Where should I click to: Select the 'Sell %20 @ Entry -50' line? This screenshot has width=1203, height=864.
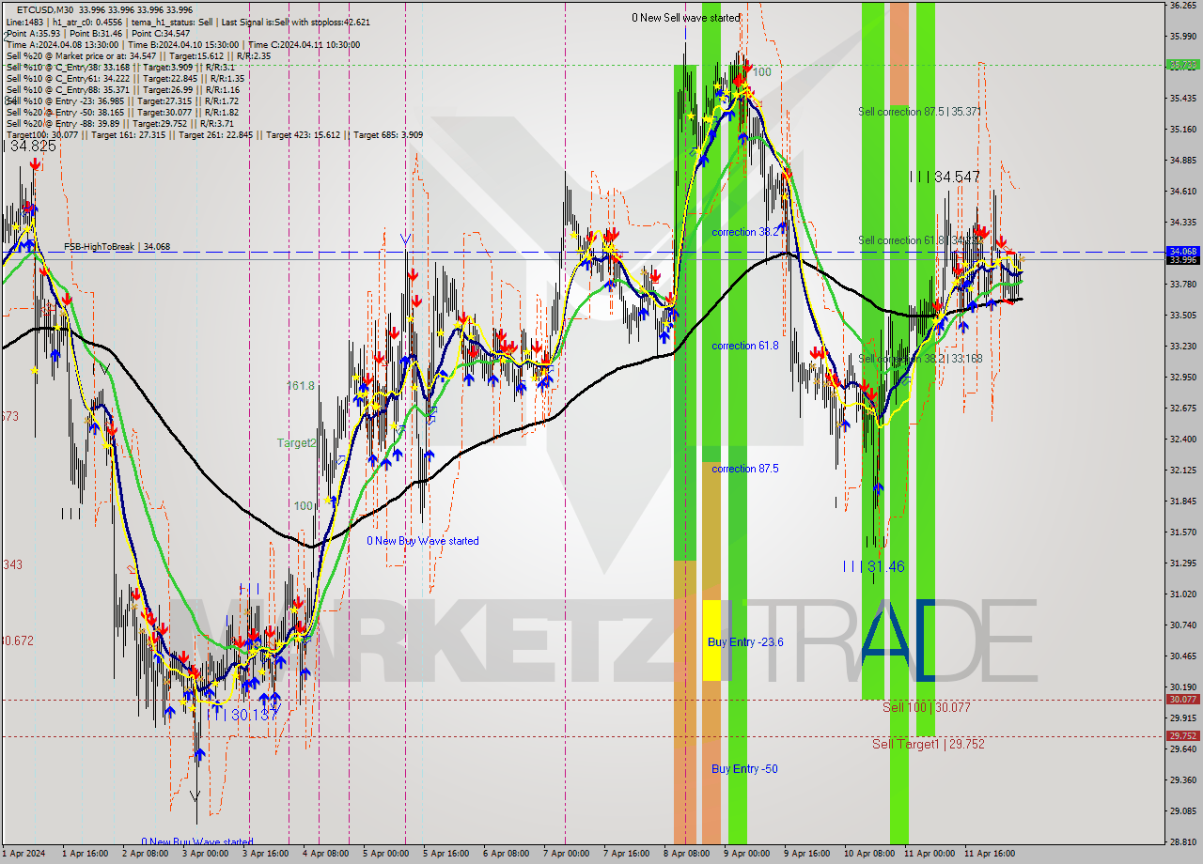tap(122, 112)
